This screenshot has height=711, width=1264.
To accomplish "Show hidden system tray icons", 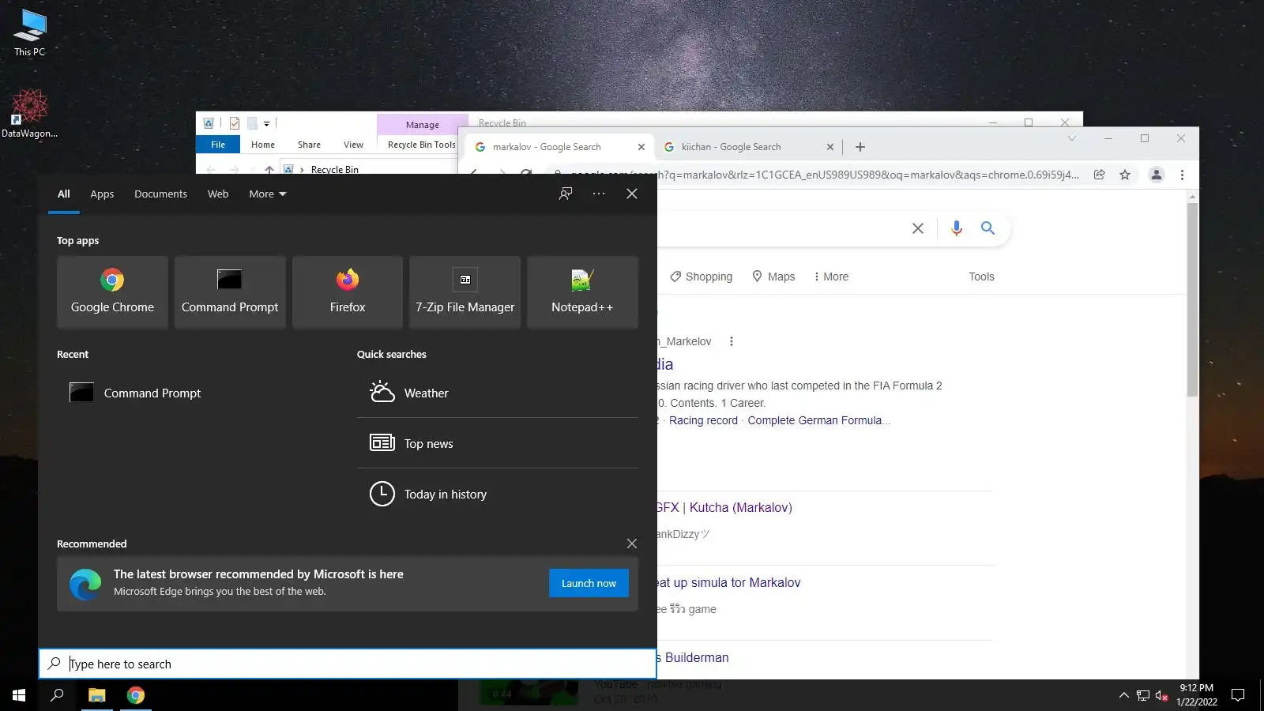I will click(x=1123, y=696).
